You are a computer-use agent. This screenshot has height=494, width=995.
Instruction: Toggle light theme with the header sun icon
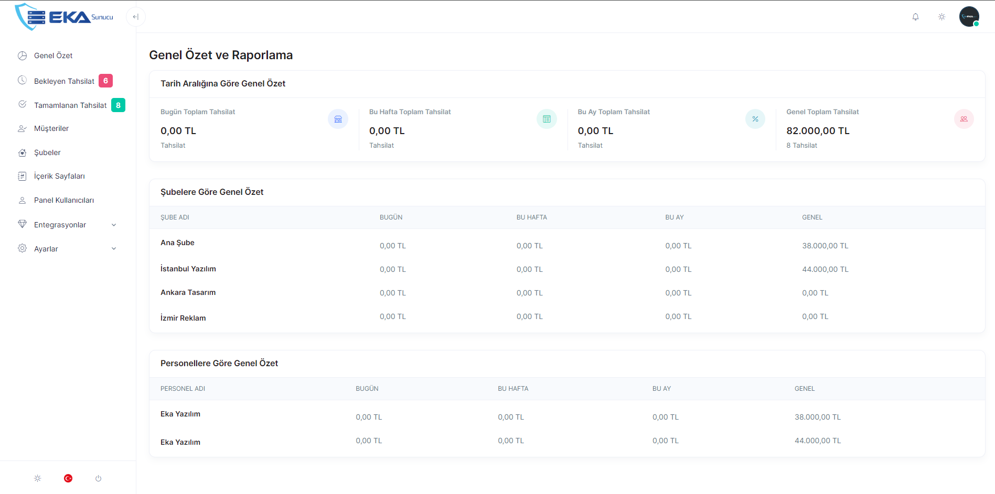(x=941, y=17)
